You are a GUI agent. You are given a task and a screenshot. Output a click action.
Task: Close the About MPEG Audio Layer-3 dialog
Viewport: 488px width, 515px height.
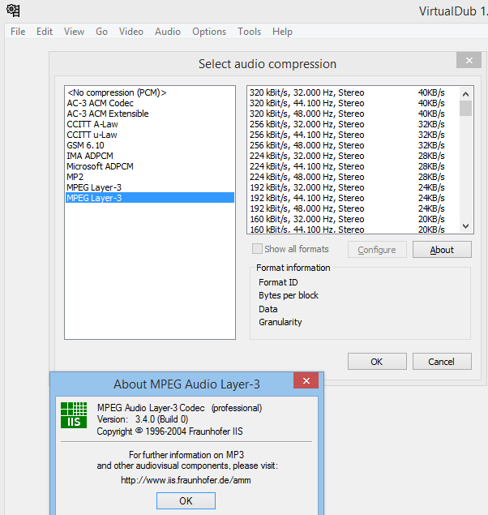tap(306, 380)
